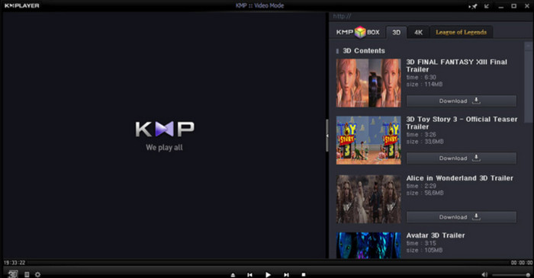Click the 3D FINAL FANTASY XIII title
The image size is (534, 278).
click(457, 66)
